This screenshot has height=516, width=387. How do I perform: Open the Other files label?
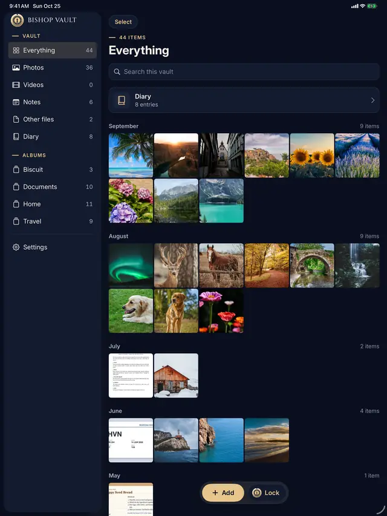38,119
